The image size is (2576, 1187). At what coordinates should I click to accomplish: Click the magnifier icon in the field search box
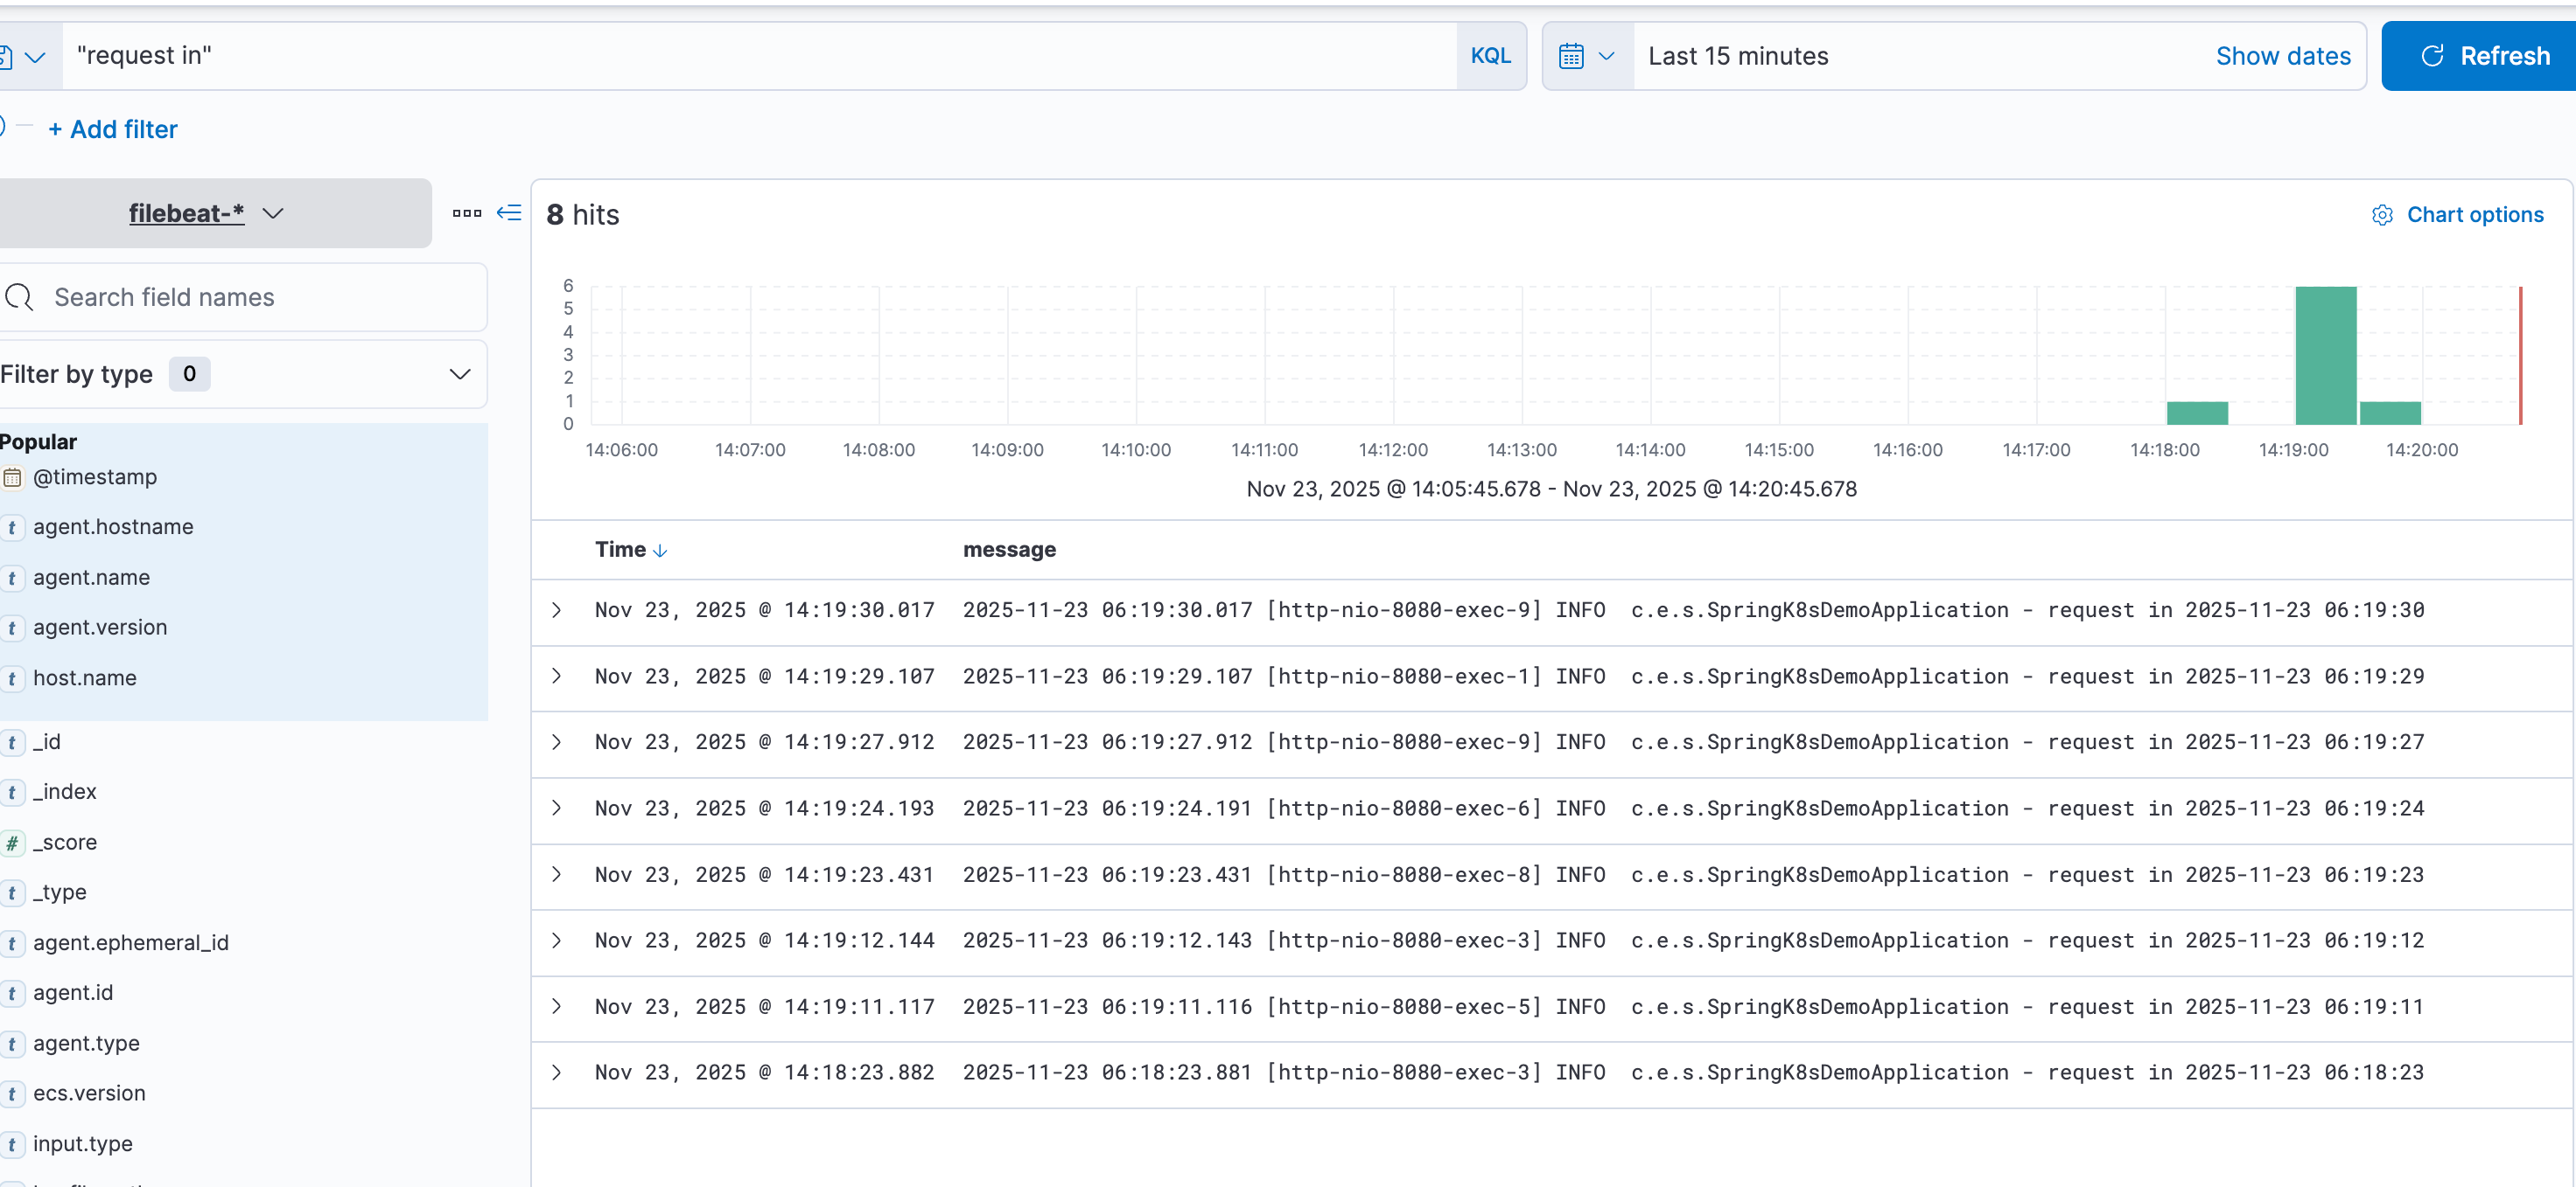coord(19,297)
